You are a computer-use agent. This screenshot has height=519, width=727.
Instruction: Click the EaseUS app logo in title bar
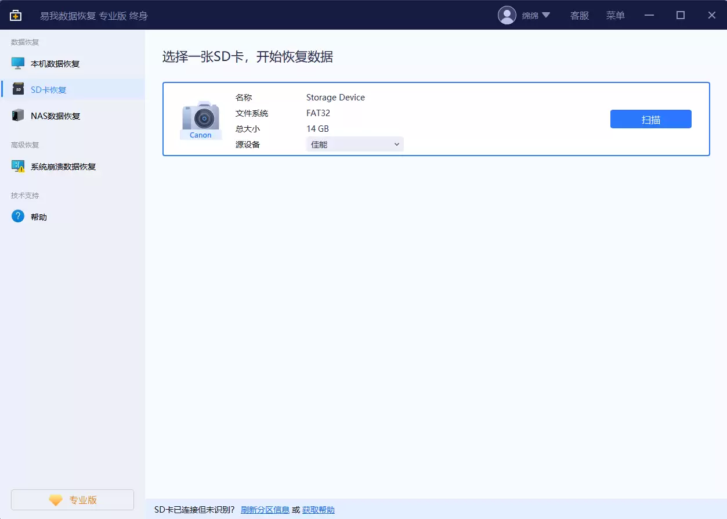(15, 15)
